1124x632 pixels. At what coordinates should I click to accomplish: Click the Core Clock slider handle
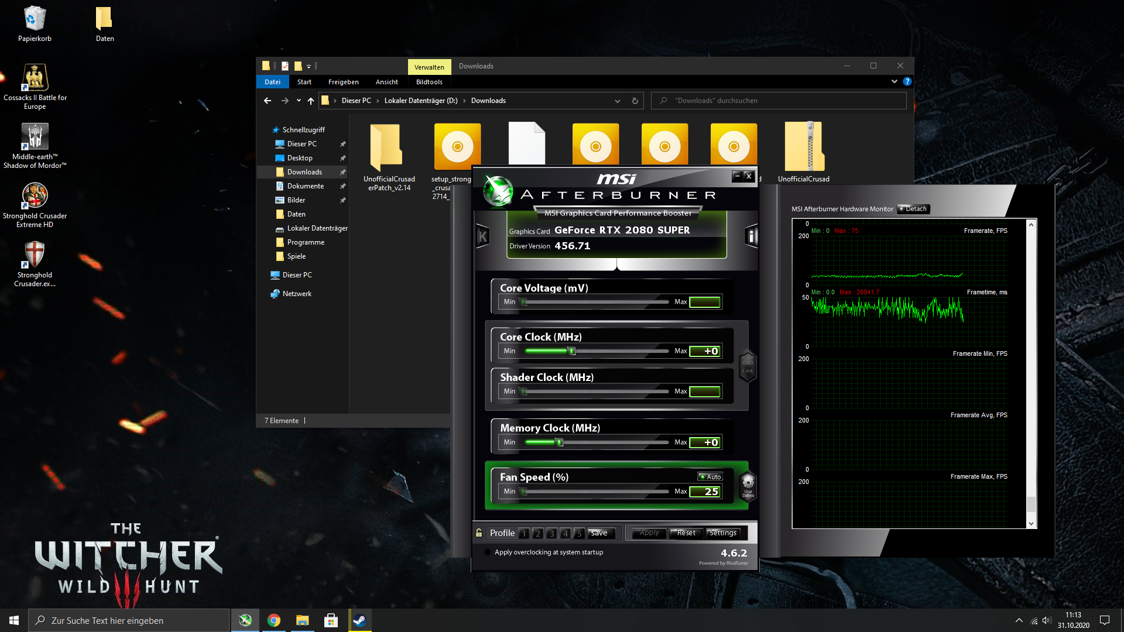click(x=572, y=351)
